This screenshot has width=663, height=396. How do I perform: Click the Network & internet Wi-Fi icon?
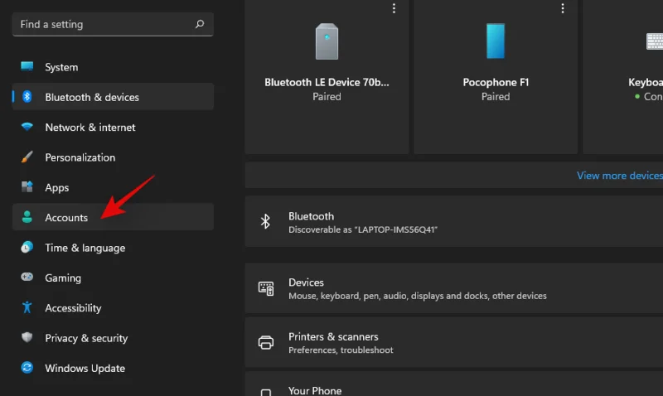27,128
